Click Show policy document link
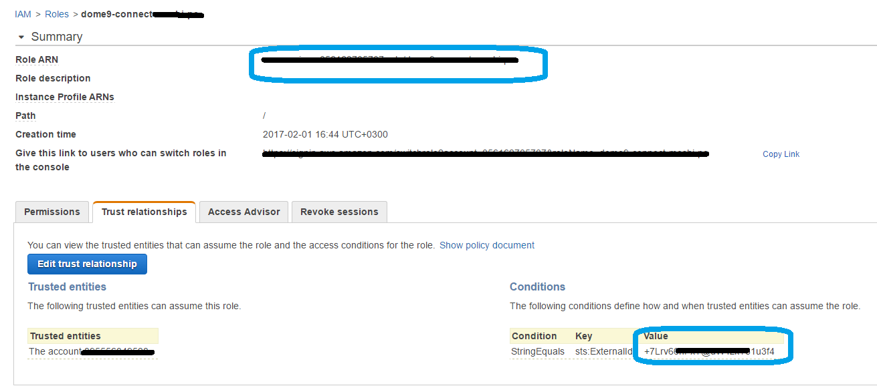 pyautogui.click(x=487, y=245)
